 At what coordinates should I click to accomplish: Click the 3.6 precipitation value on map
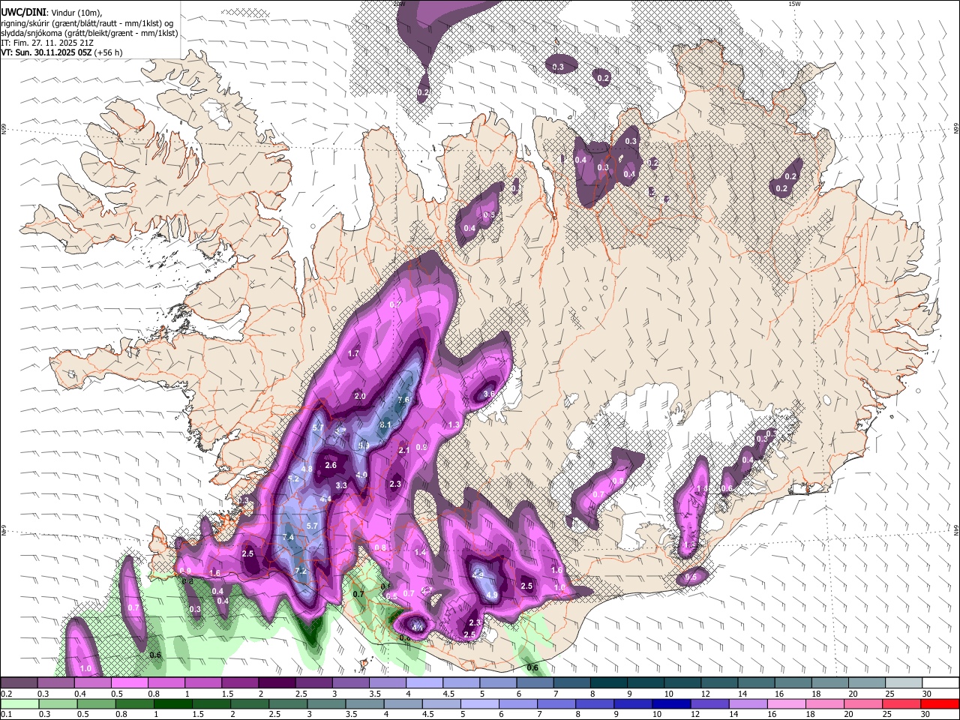(490, 394)
